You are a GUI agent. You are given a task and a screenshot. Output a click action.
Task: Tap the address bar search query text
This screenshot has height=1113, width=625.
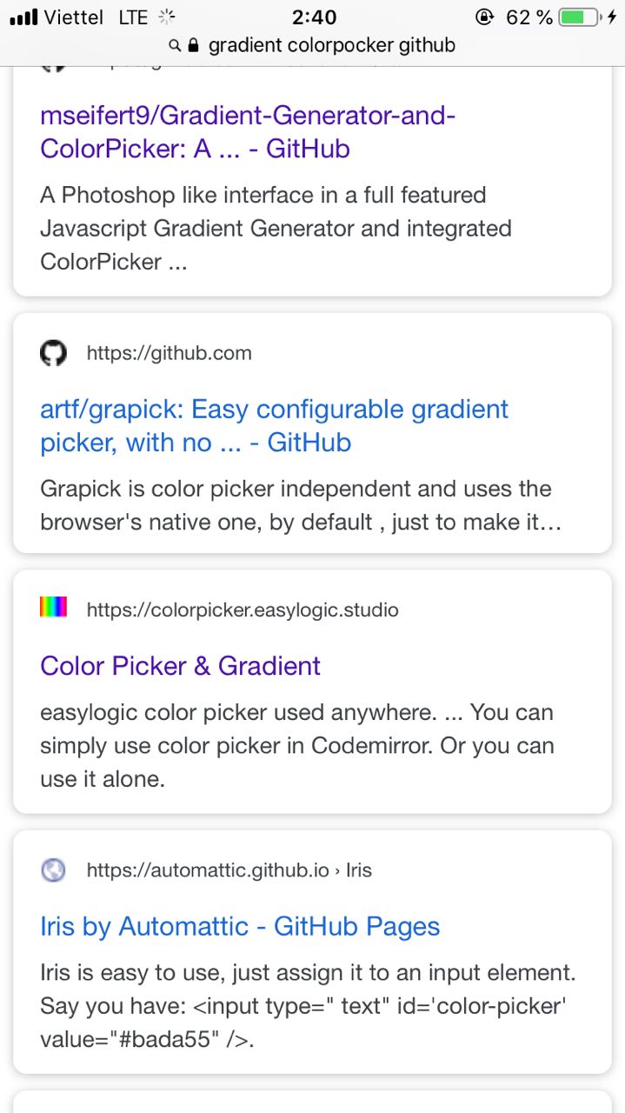tap(332, 45)
